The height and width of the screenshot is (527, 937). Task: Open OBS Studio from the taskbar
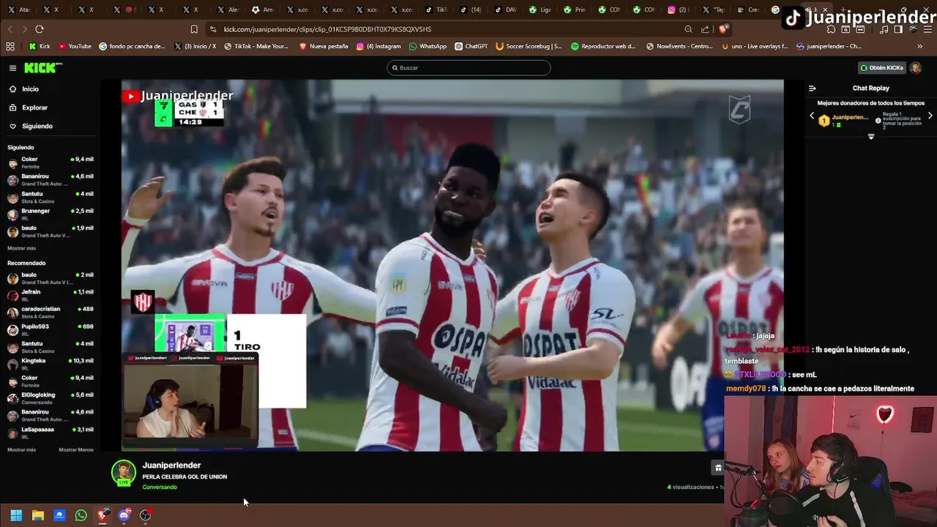[x=146, y=515]
